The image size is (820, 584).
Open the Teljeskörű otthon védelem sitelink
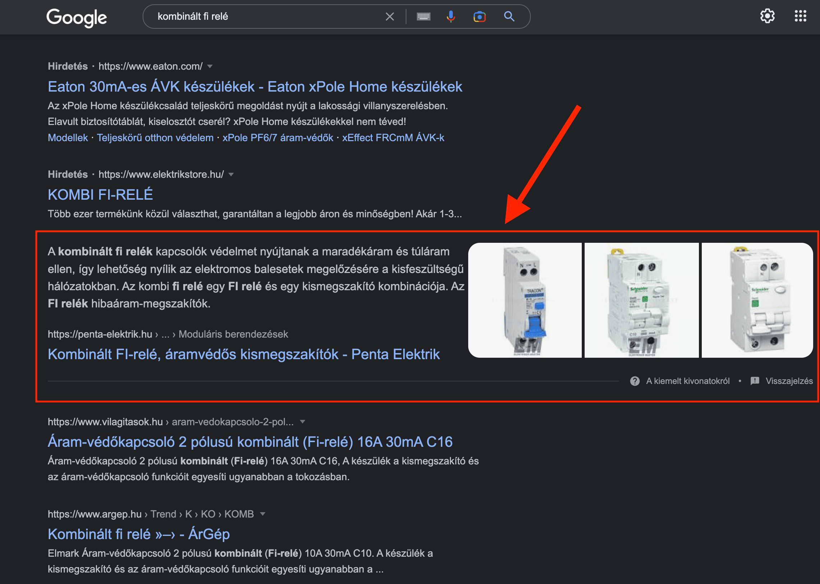[x=155, y=138]
